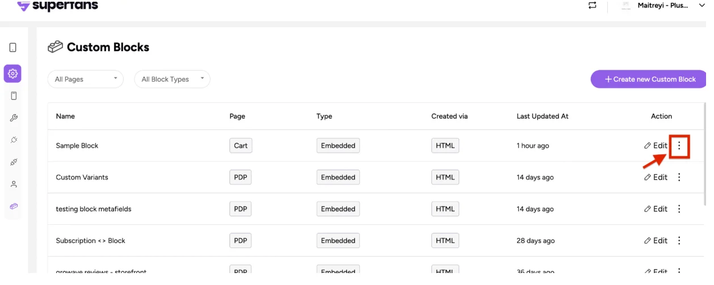This screenshot has width=714, height=285.
Task: Click Create new Custom Block button
Action: pyautogui.click(x=649, y=79)
